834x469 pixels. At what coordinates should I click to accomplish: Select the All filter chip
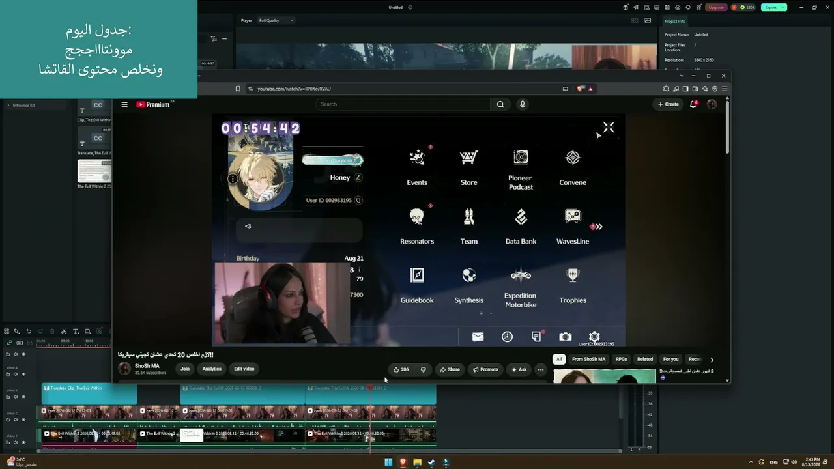coord(558,359)
